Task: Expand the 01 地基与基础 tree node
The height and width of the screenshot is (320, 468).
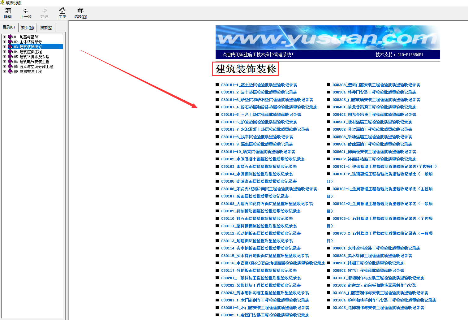Action: (4, 37)
